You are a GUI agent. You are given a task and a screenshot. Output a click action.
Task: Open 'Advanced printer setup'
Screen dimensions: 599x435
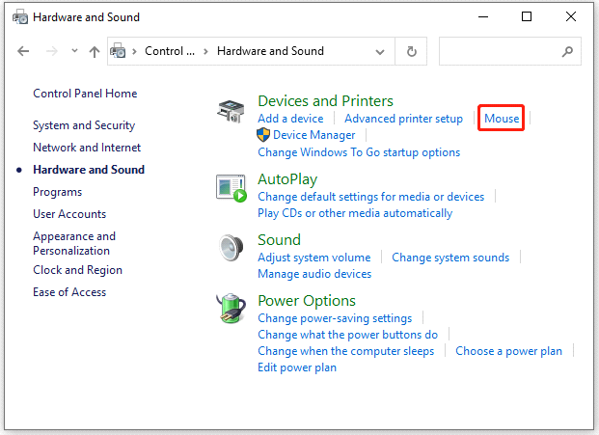(x=404, y=119)
